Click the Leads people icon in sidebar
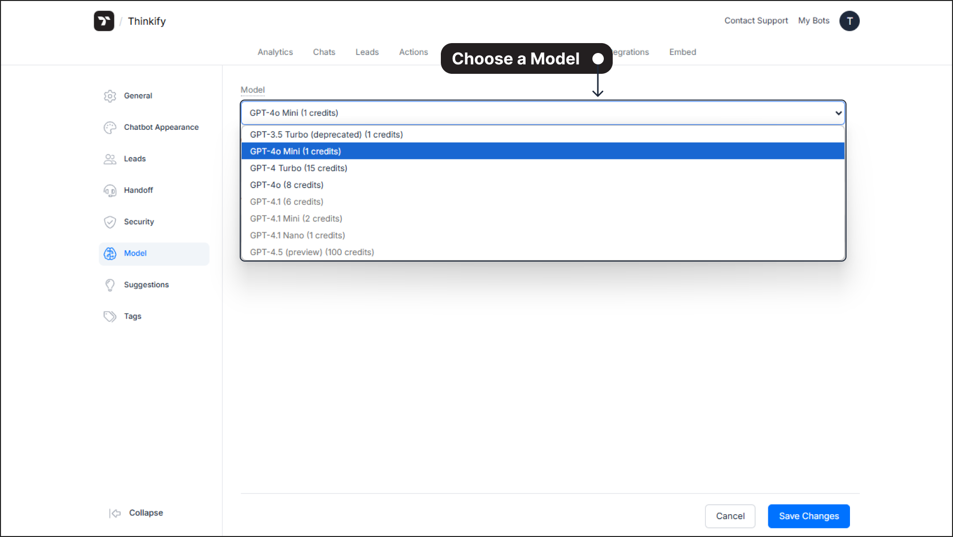 point(110,159)
